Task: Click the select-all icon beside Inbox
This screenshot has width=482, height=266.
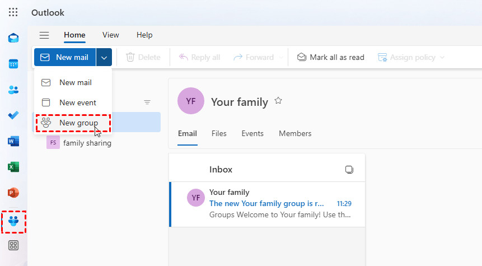Action: 349,170
